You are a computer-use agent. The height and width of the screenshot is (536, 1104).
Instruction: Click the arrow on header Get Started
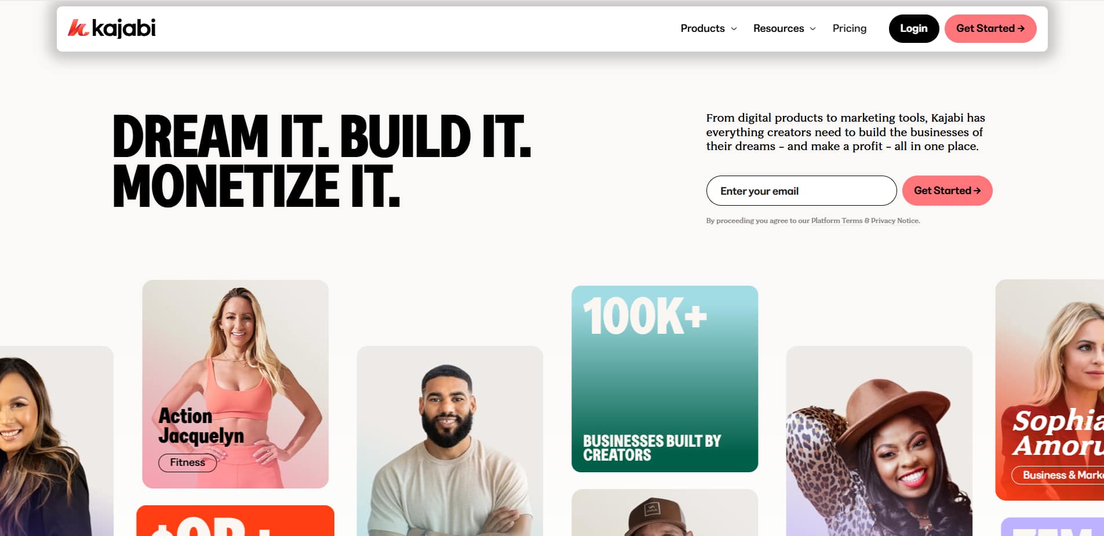click(1021, 28)
